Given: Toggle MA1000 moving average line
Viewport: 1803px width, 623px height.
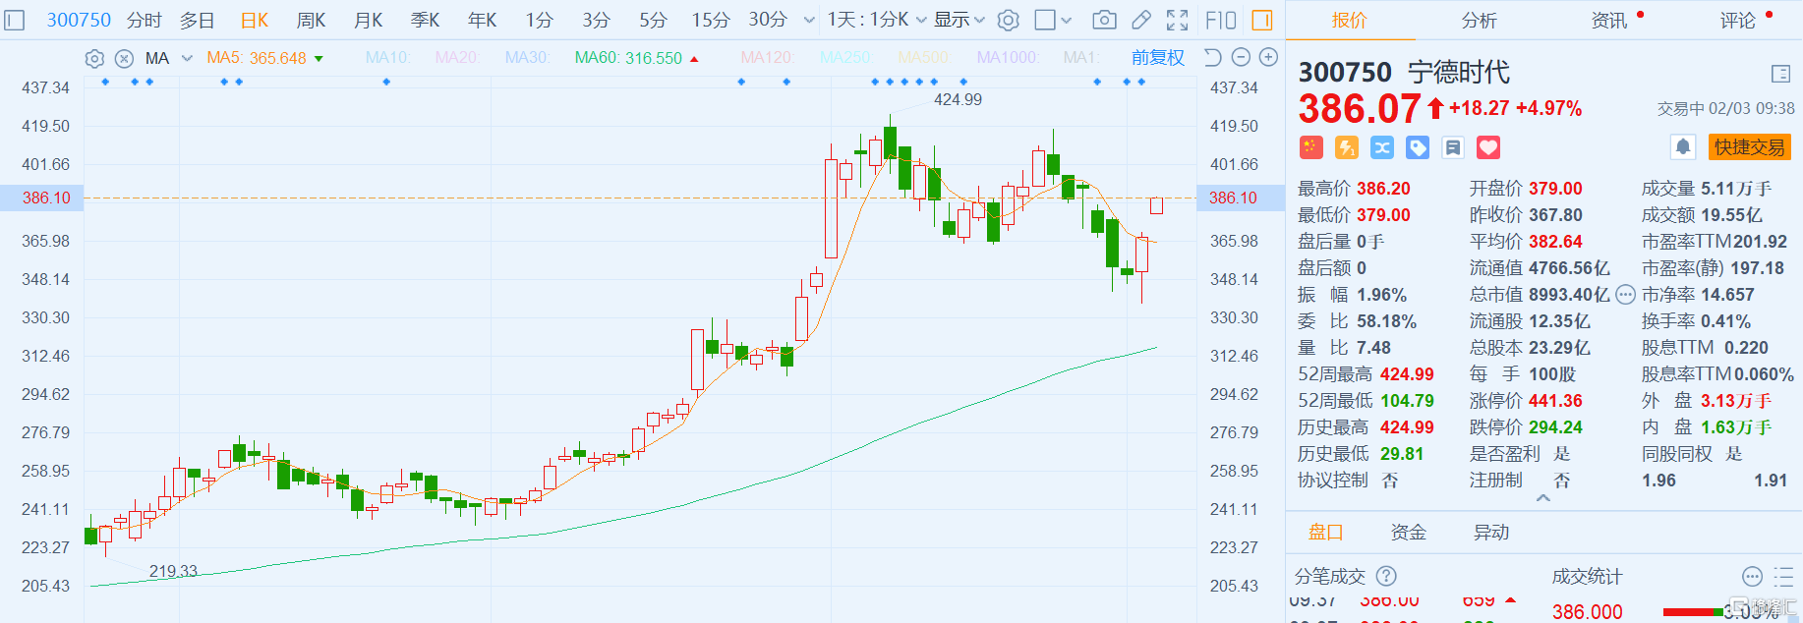Looking at the screenshot, I should click(1008, 58).
